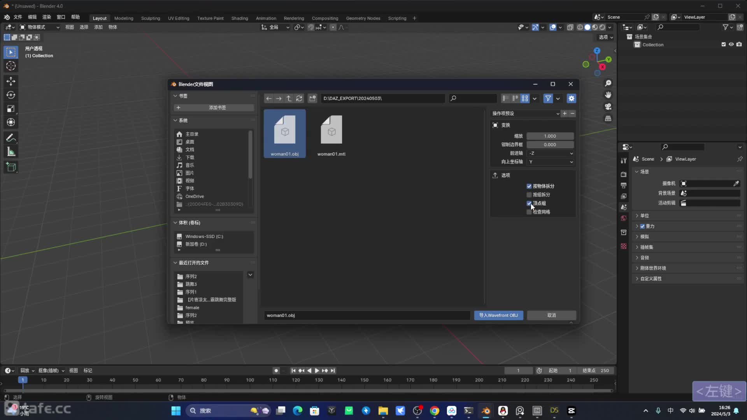Screen dimensions: 747x420
Task: Toggle X-ray view in viewport header
Action: coord(570,27)
